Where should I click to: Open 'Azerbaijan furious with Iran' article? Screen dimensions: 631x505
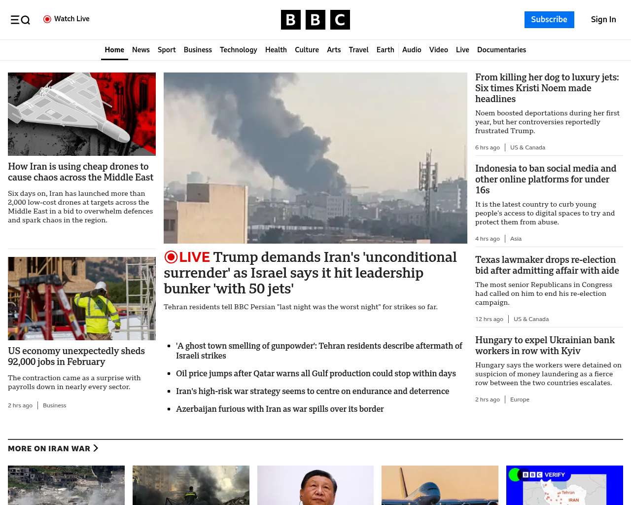tap(280, 409)
